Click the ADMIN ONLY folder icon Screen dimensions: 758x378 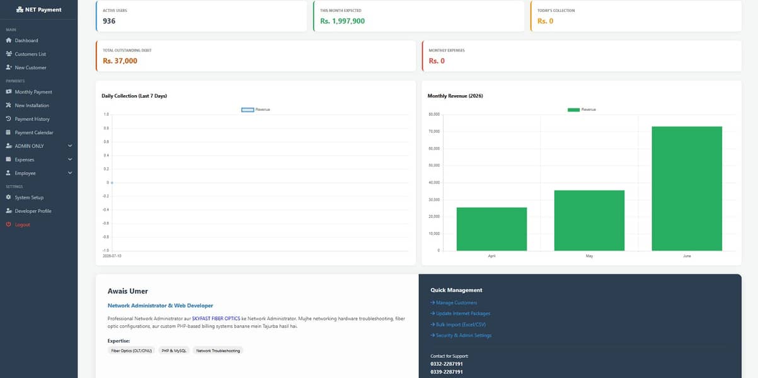click(x=9, y=146)
